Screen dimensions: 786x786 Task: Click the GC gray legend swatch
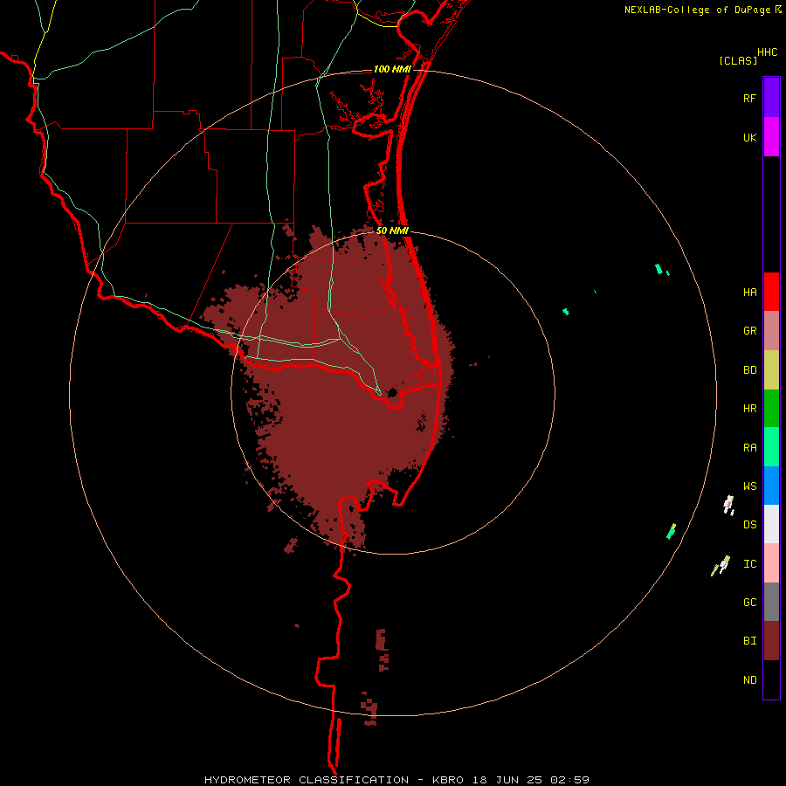click(771, 602)
